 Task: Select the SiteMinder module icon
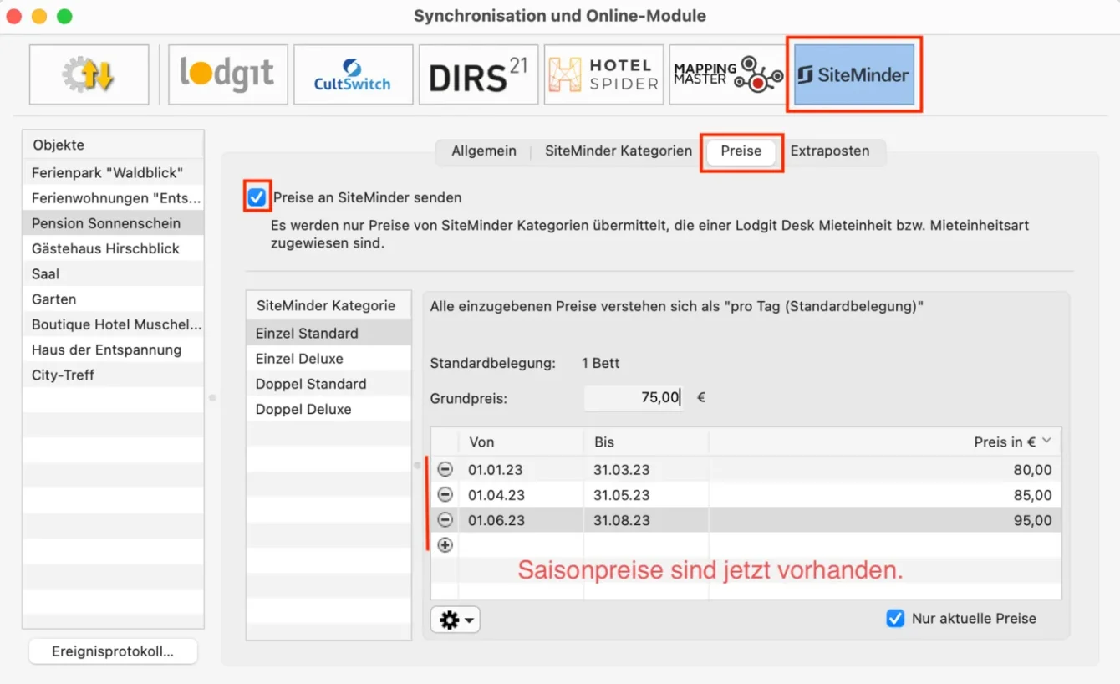pos(854,74)
